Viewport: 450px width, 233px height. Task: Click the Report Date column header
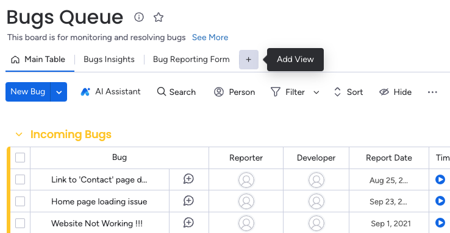click(x=389, y=158)
